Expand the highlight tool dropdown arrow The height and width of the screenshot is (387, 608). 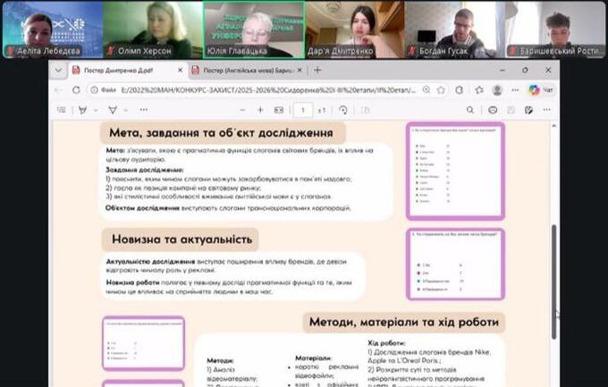95,110
